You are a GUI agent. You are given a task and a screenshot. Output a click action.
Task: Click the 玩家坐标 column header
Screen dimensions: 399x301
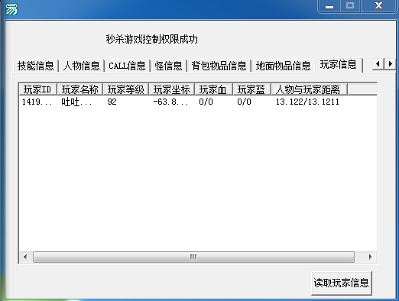point(171,89)
